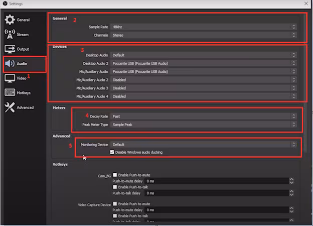The image size is (313, 226).
Task: Close the Settings window
Action: [x=306, y=4]
